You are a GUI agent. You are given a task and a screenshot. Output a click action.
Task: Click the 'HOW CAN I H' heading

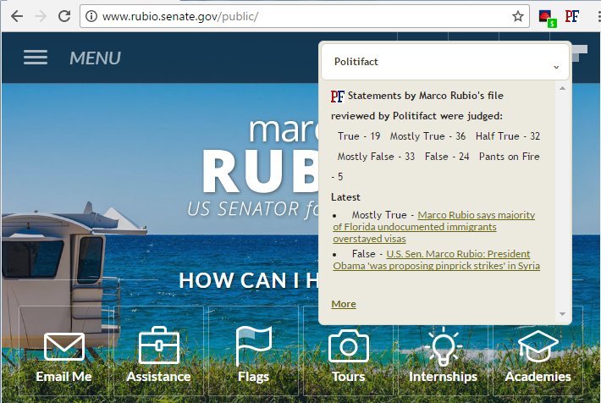click(248, 280)
